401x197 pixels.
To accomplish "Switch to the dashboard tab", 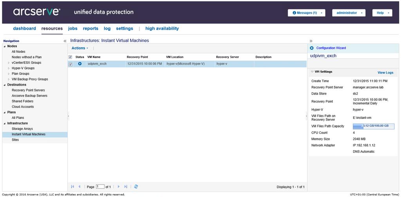I will [x=25, y=29].
